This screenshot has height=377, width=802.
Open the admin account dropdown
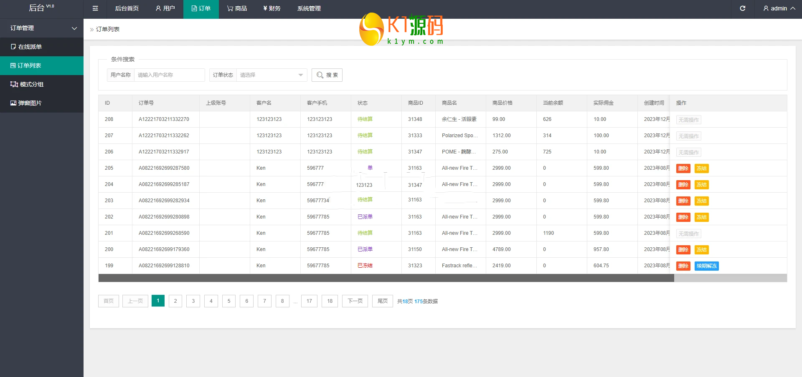pyautogui.click(x=779, y=8)
